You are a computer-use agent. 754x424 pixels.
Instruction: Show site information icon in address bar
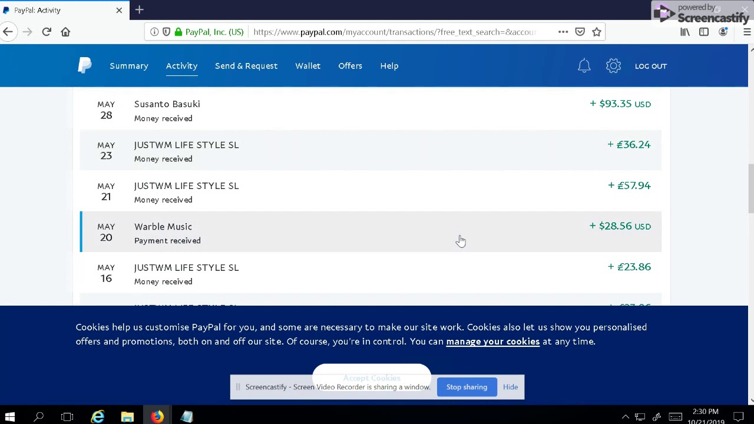(154, 32)
